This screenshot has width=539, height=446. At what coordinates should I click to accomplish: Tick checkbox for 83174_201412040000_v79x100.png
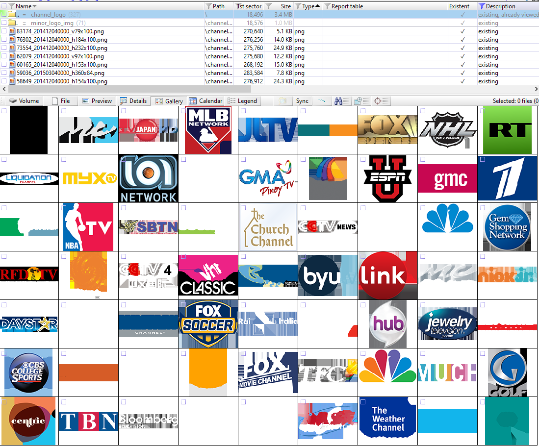4,31
